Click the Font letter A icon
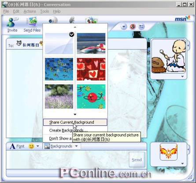196x183 pixels. 12,146
